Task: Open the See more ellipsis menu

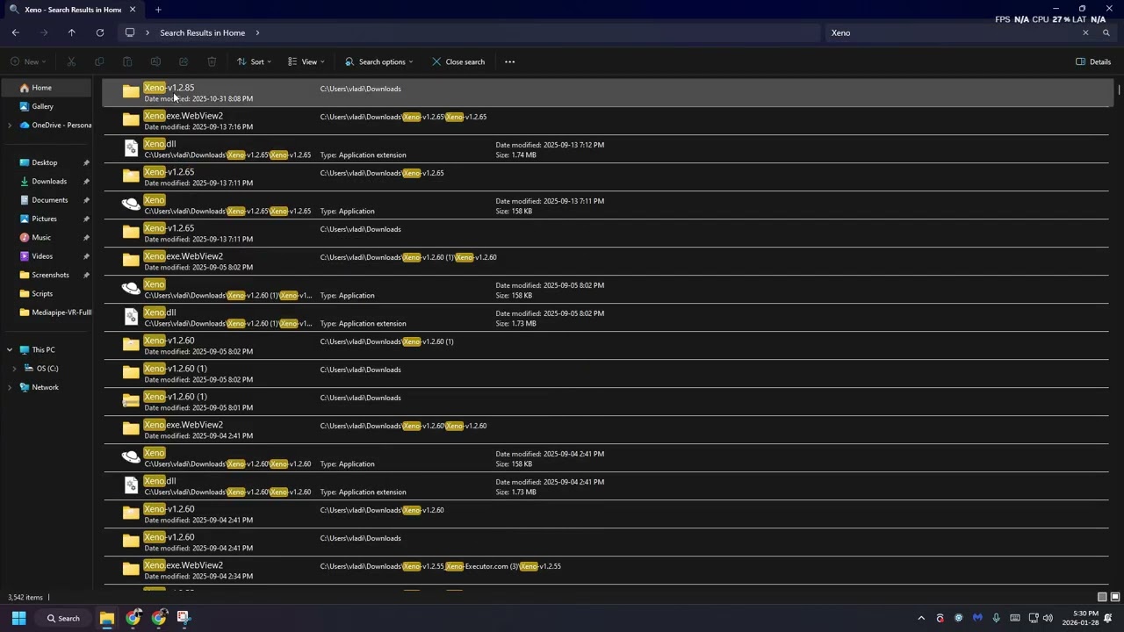Action: point(509,61)
